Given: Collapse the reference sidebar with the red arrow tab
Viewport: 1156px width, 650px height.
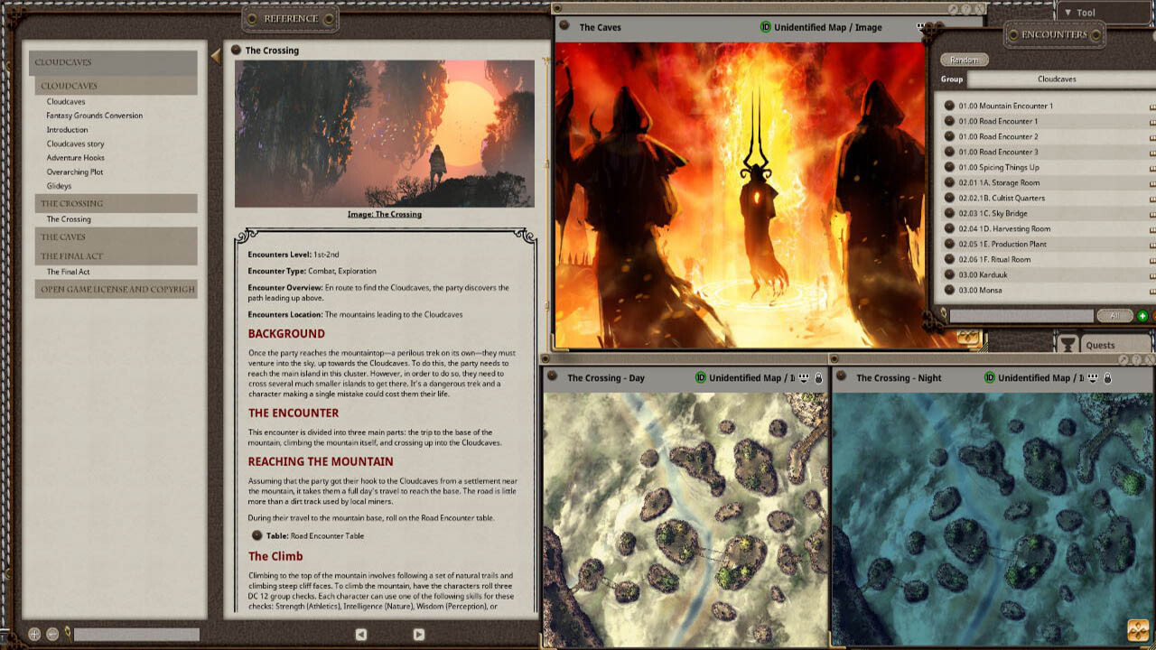Looking at the screenshot, I should pyautogui.click(x=216, y=54).
